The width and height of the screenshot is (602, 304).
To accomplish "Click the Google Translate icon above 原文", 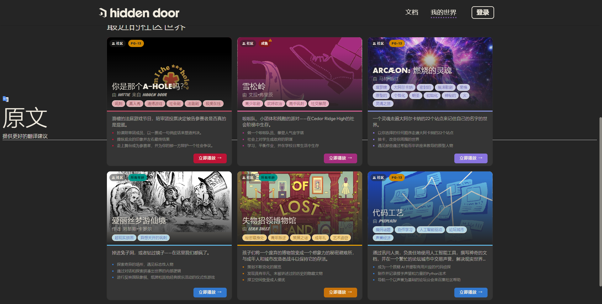I will [x=6, y=99].
